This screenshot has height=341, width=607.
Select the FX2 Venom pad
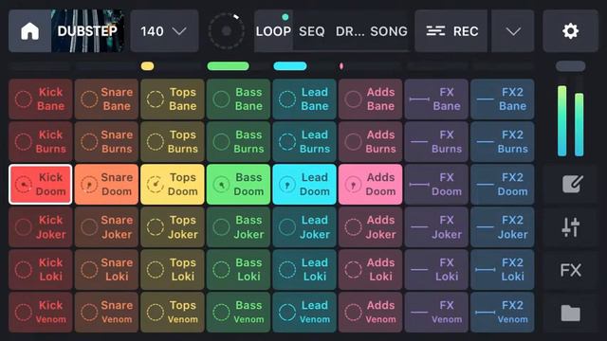point(503,313)
